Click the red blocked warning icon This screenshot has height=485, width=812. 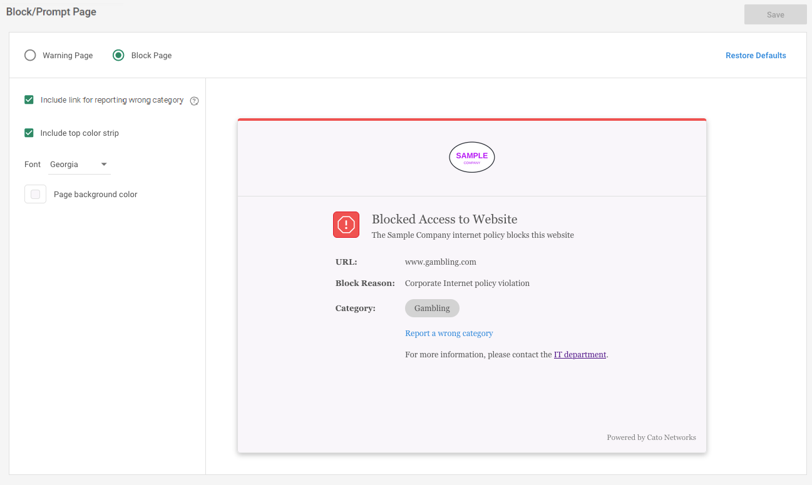pyautogui.click(x=346, y=225)
